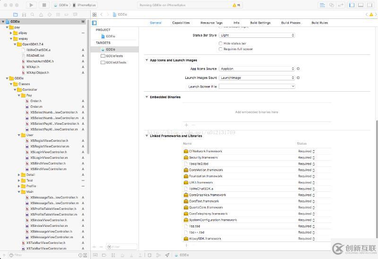Show the assistant editor
The width and height of the screenshot is (378, 259).
(332, 5)
